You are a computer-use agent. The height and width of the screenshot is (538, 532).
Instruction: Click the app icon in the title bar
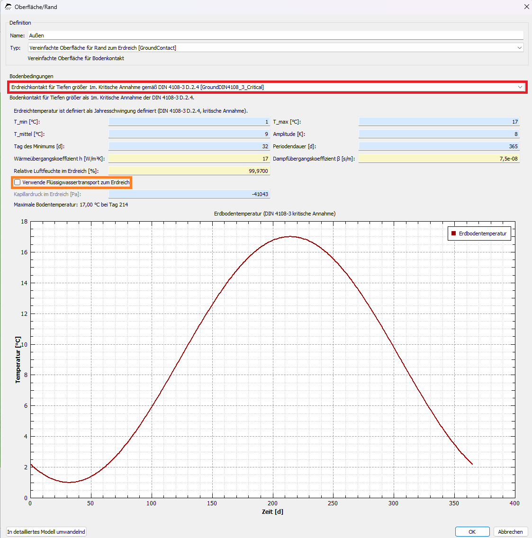click(8, 7)
